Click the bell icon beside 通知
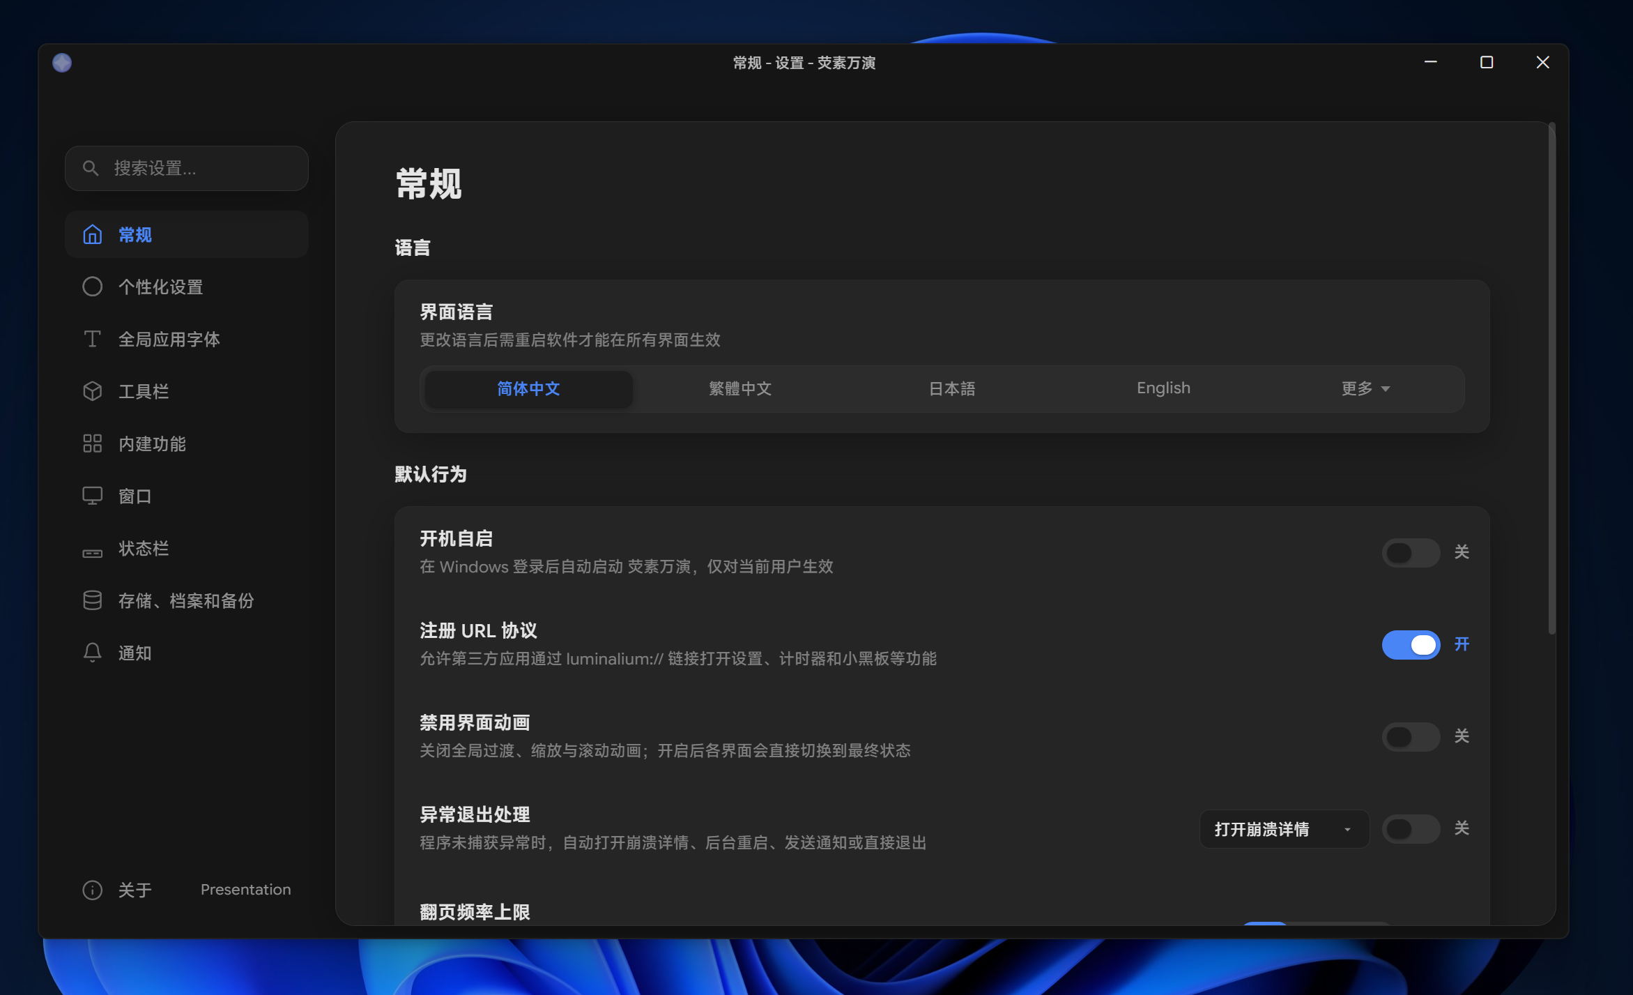Image resolution: width=1633 pixels, height=995 pixels. tap(92, 653)
